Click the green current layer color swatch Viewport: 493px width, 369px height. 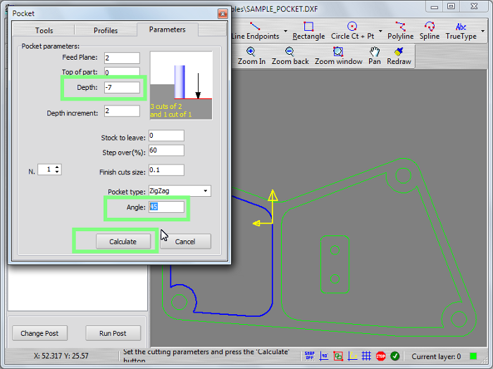pos(473,356)
